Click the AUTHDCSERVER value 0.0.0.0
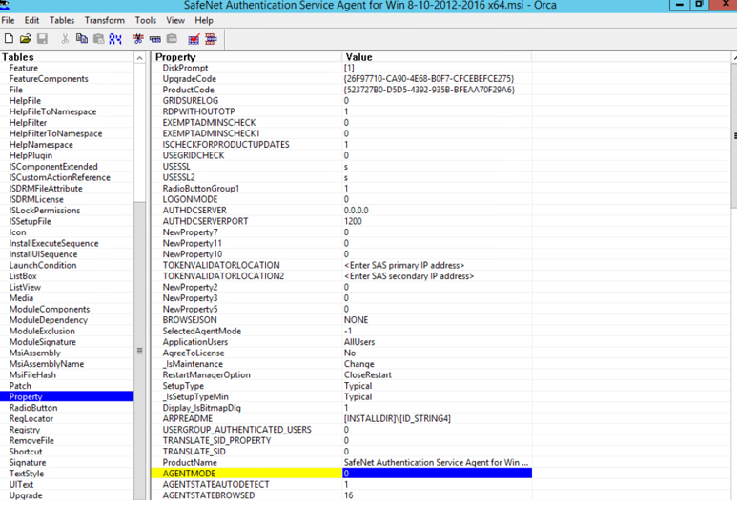Image resolution: width=737 pixels, height=505 pixels. click(356, 210)
